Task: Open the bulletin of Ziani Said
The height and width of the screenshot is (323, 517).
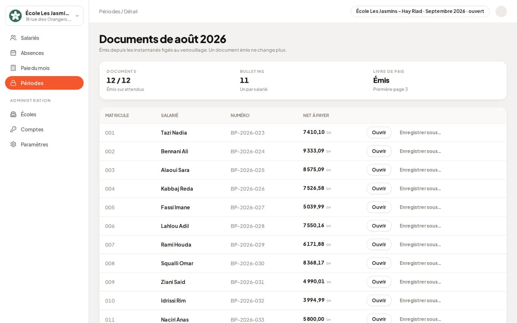Action: (x=379, y=282)
